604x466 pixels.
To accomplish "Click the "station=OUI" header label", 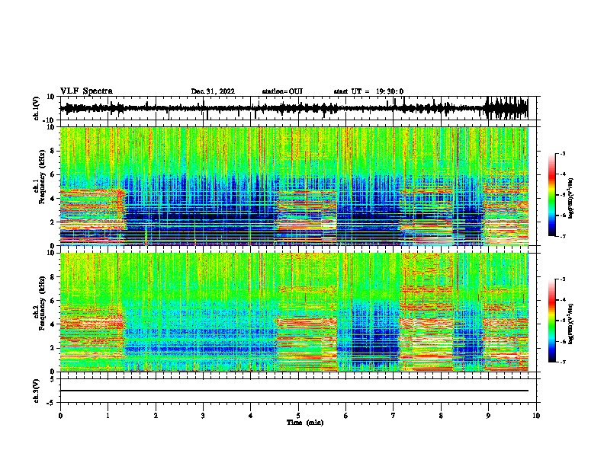I will (282, 91).
